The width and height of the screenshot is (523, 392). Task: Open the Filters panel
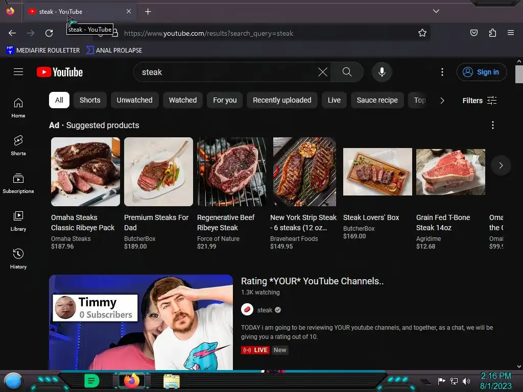[479, 101]
